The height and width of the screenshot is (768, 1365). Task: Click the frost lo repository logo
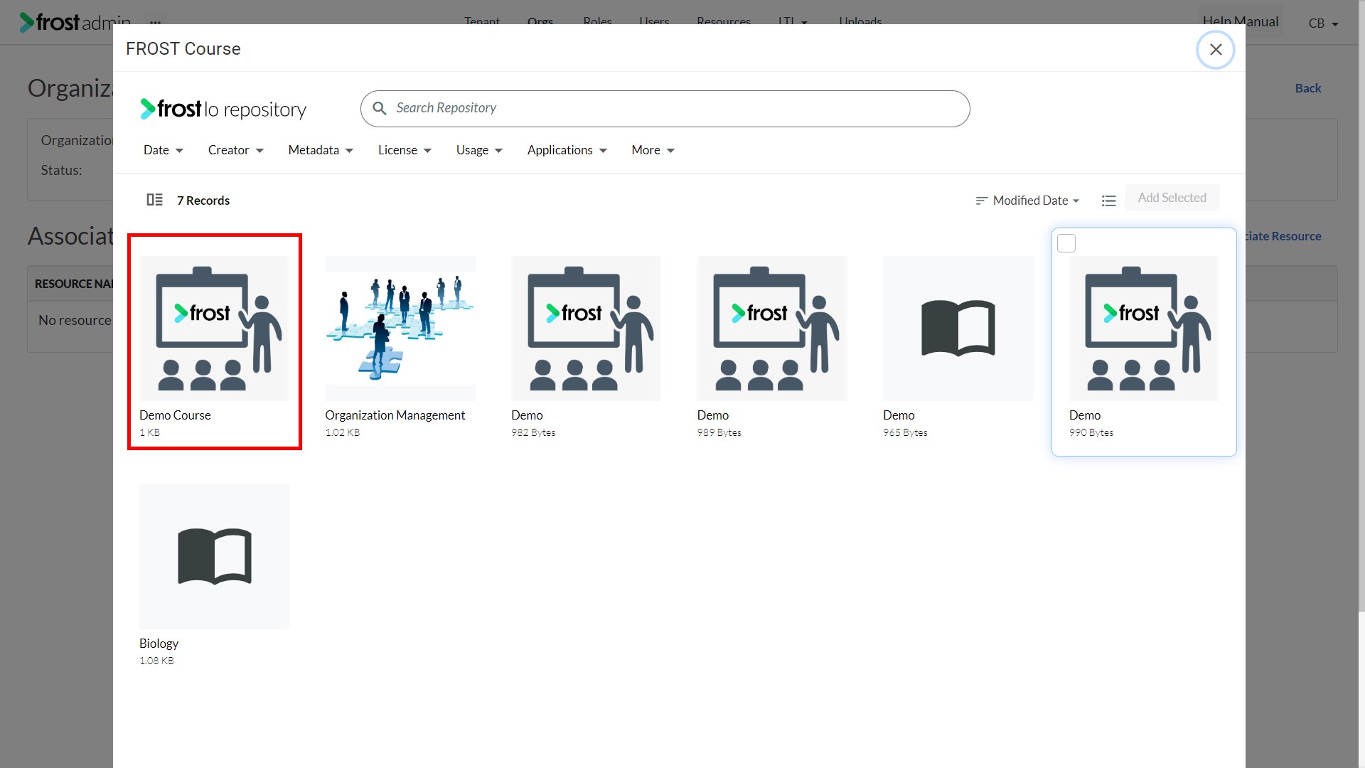tap(223, 109)
